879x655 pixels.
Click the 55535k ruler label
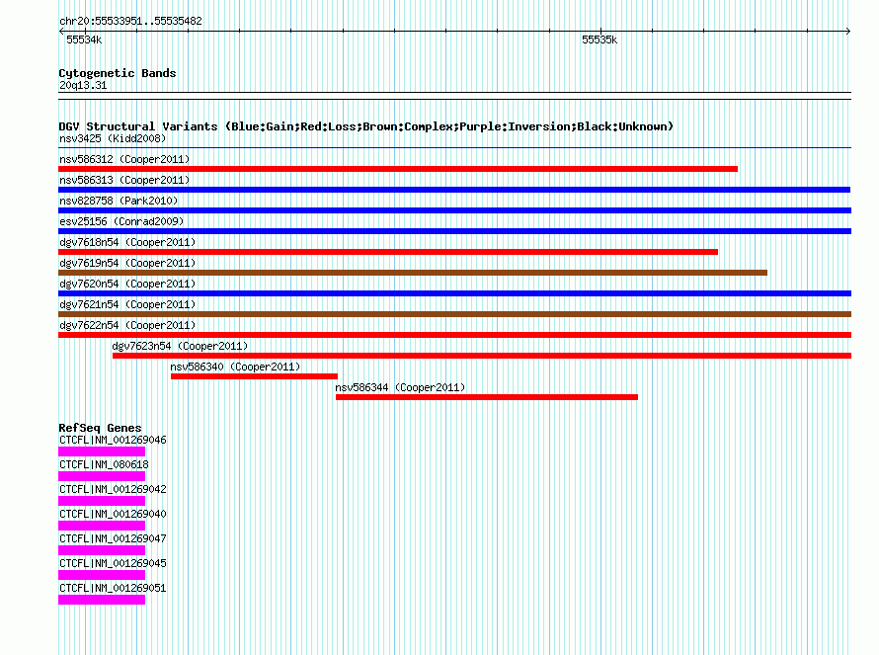tap(599, 40)
